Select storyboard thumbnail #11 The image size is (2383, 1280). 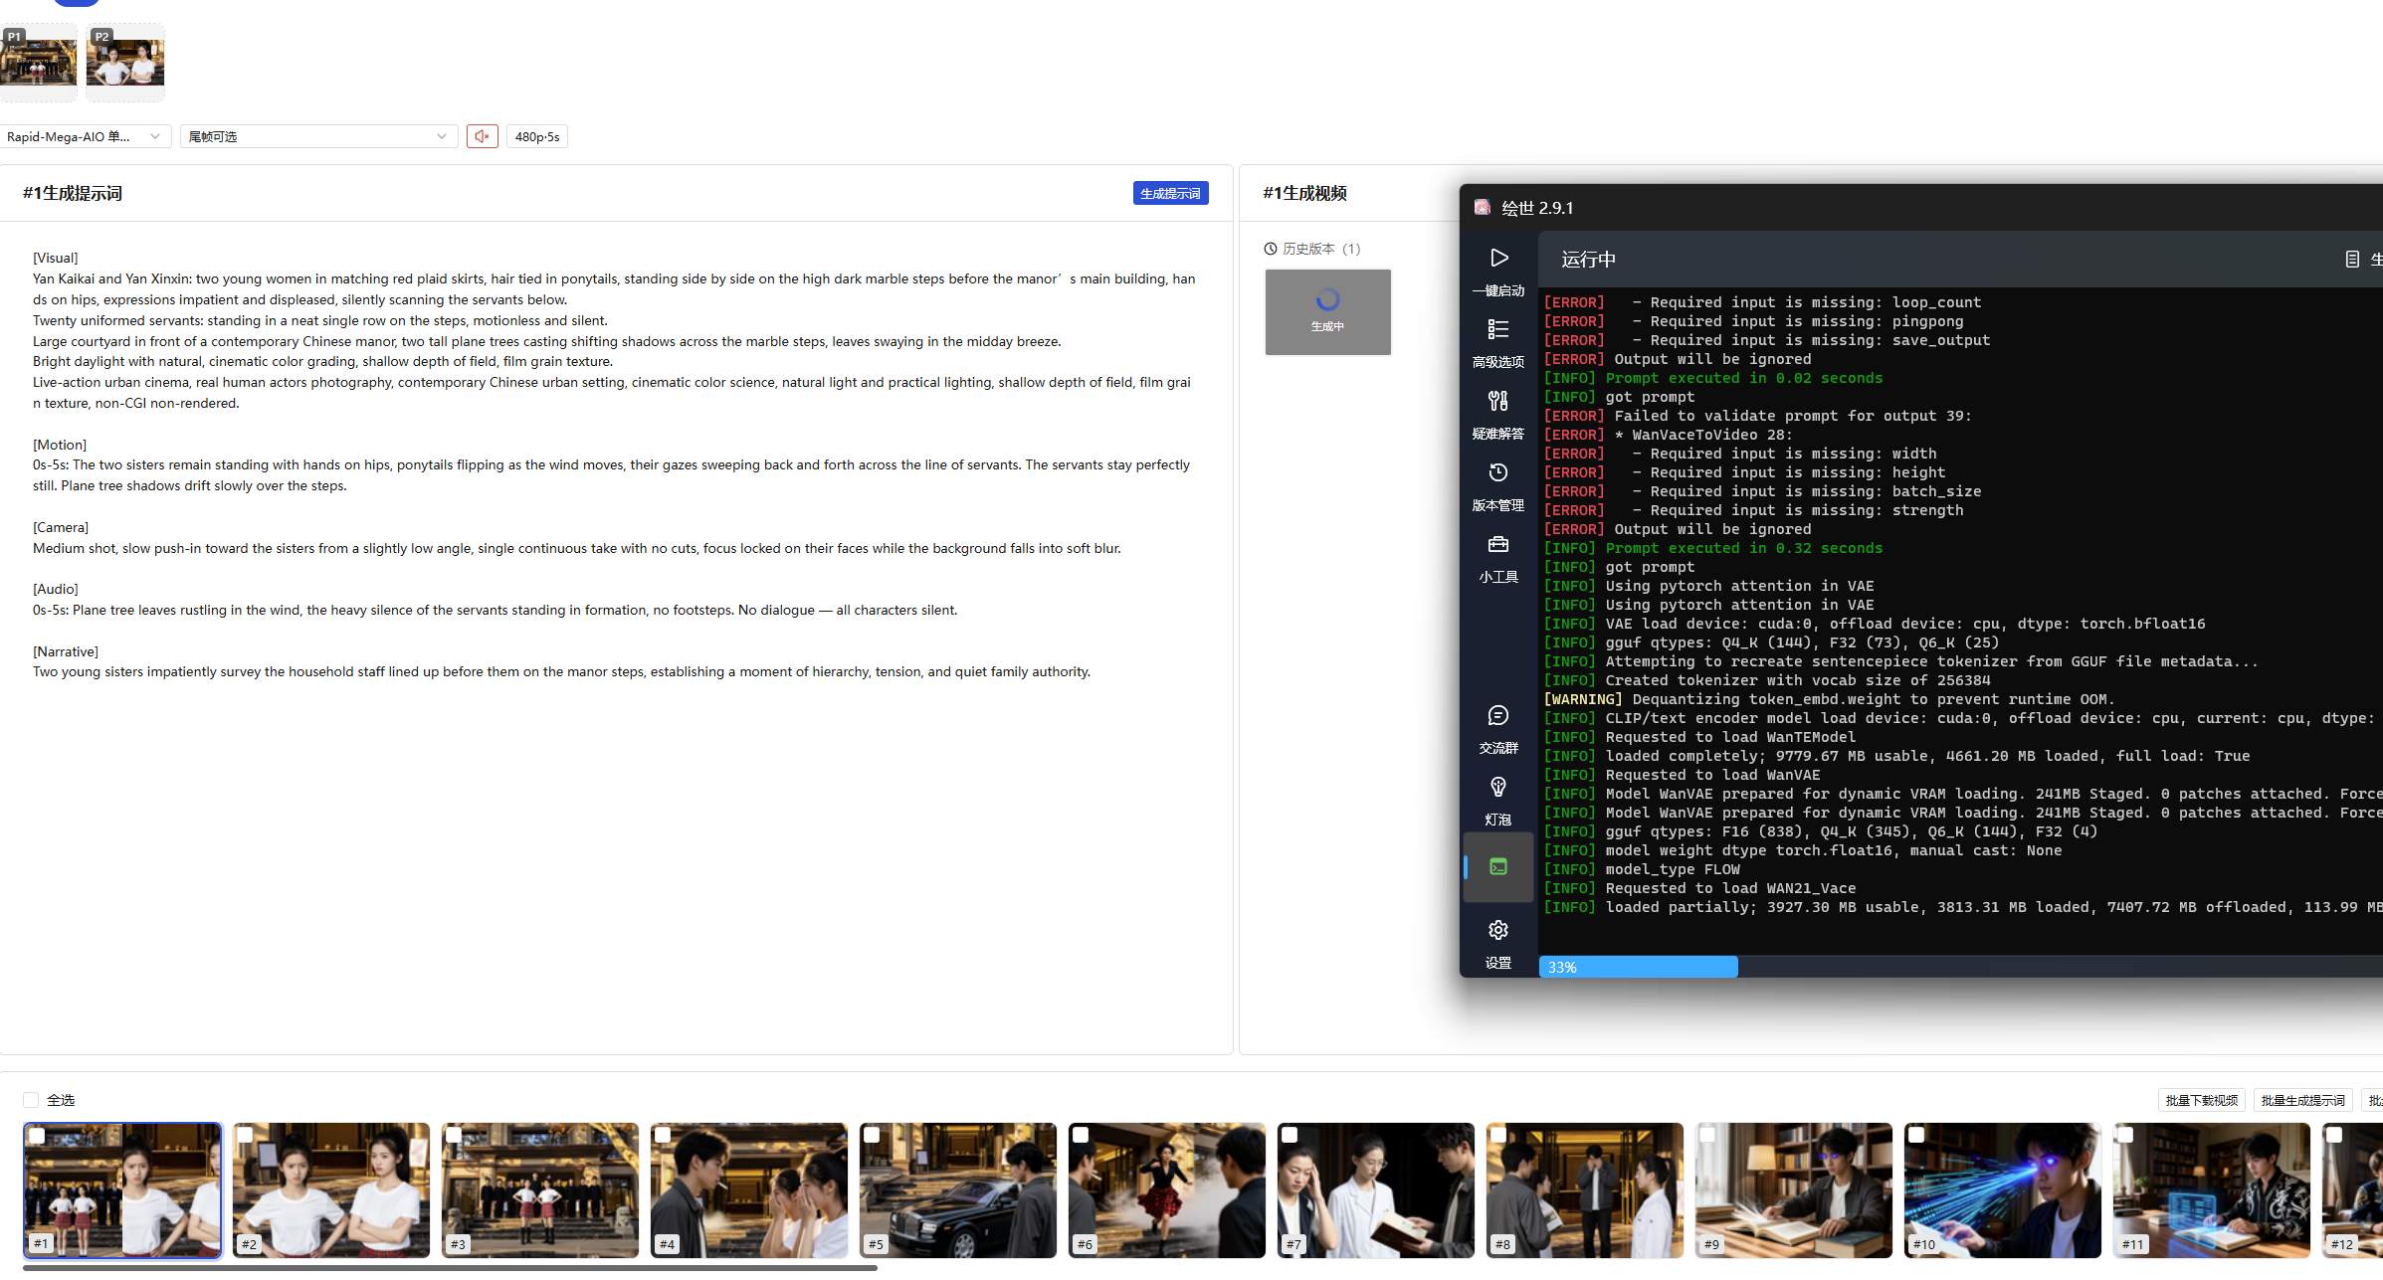coord(2212,1189)
